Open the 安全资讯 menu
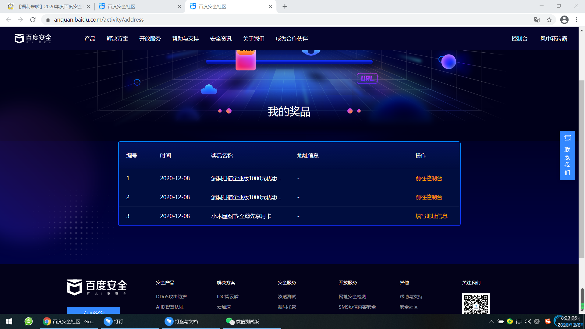The image size is (585, 329). [221, 39]
